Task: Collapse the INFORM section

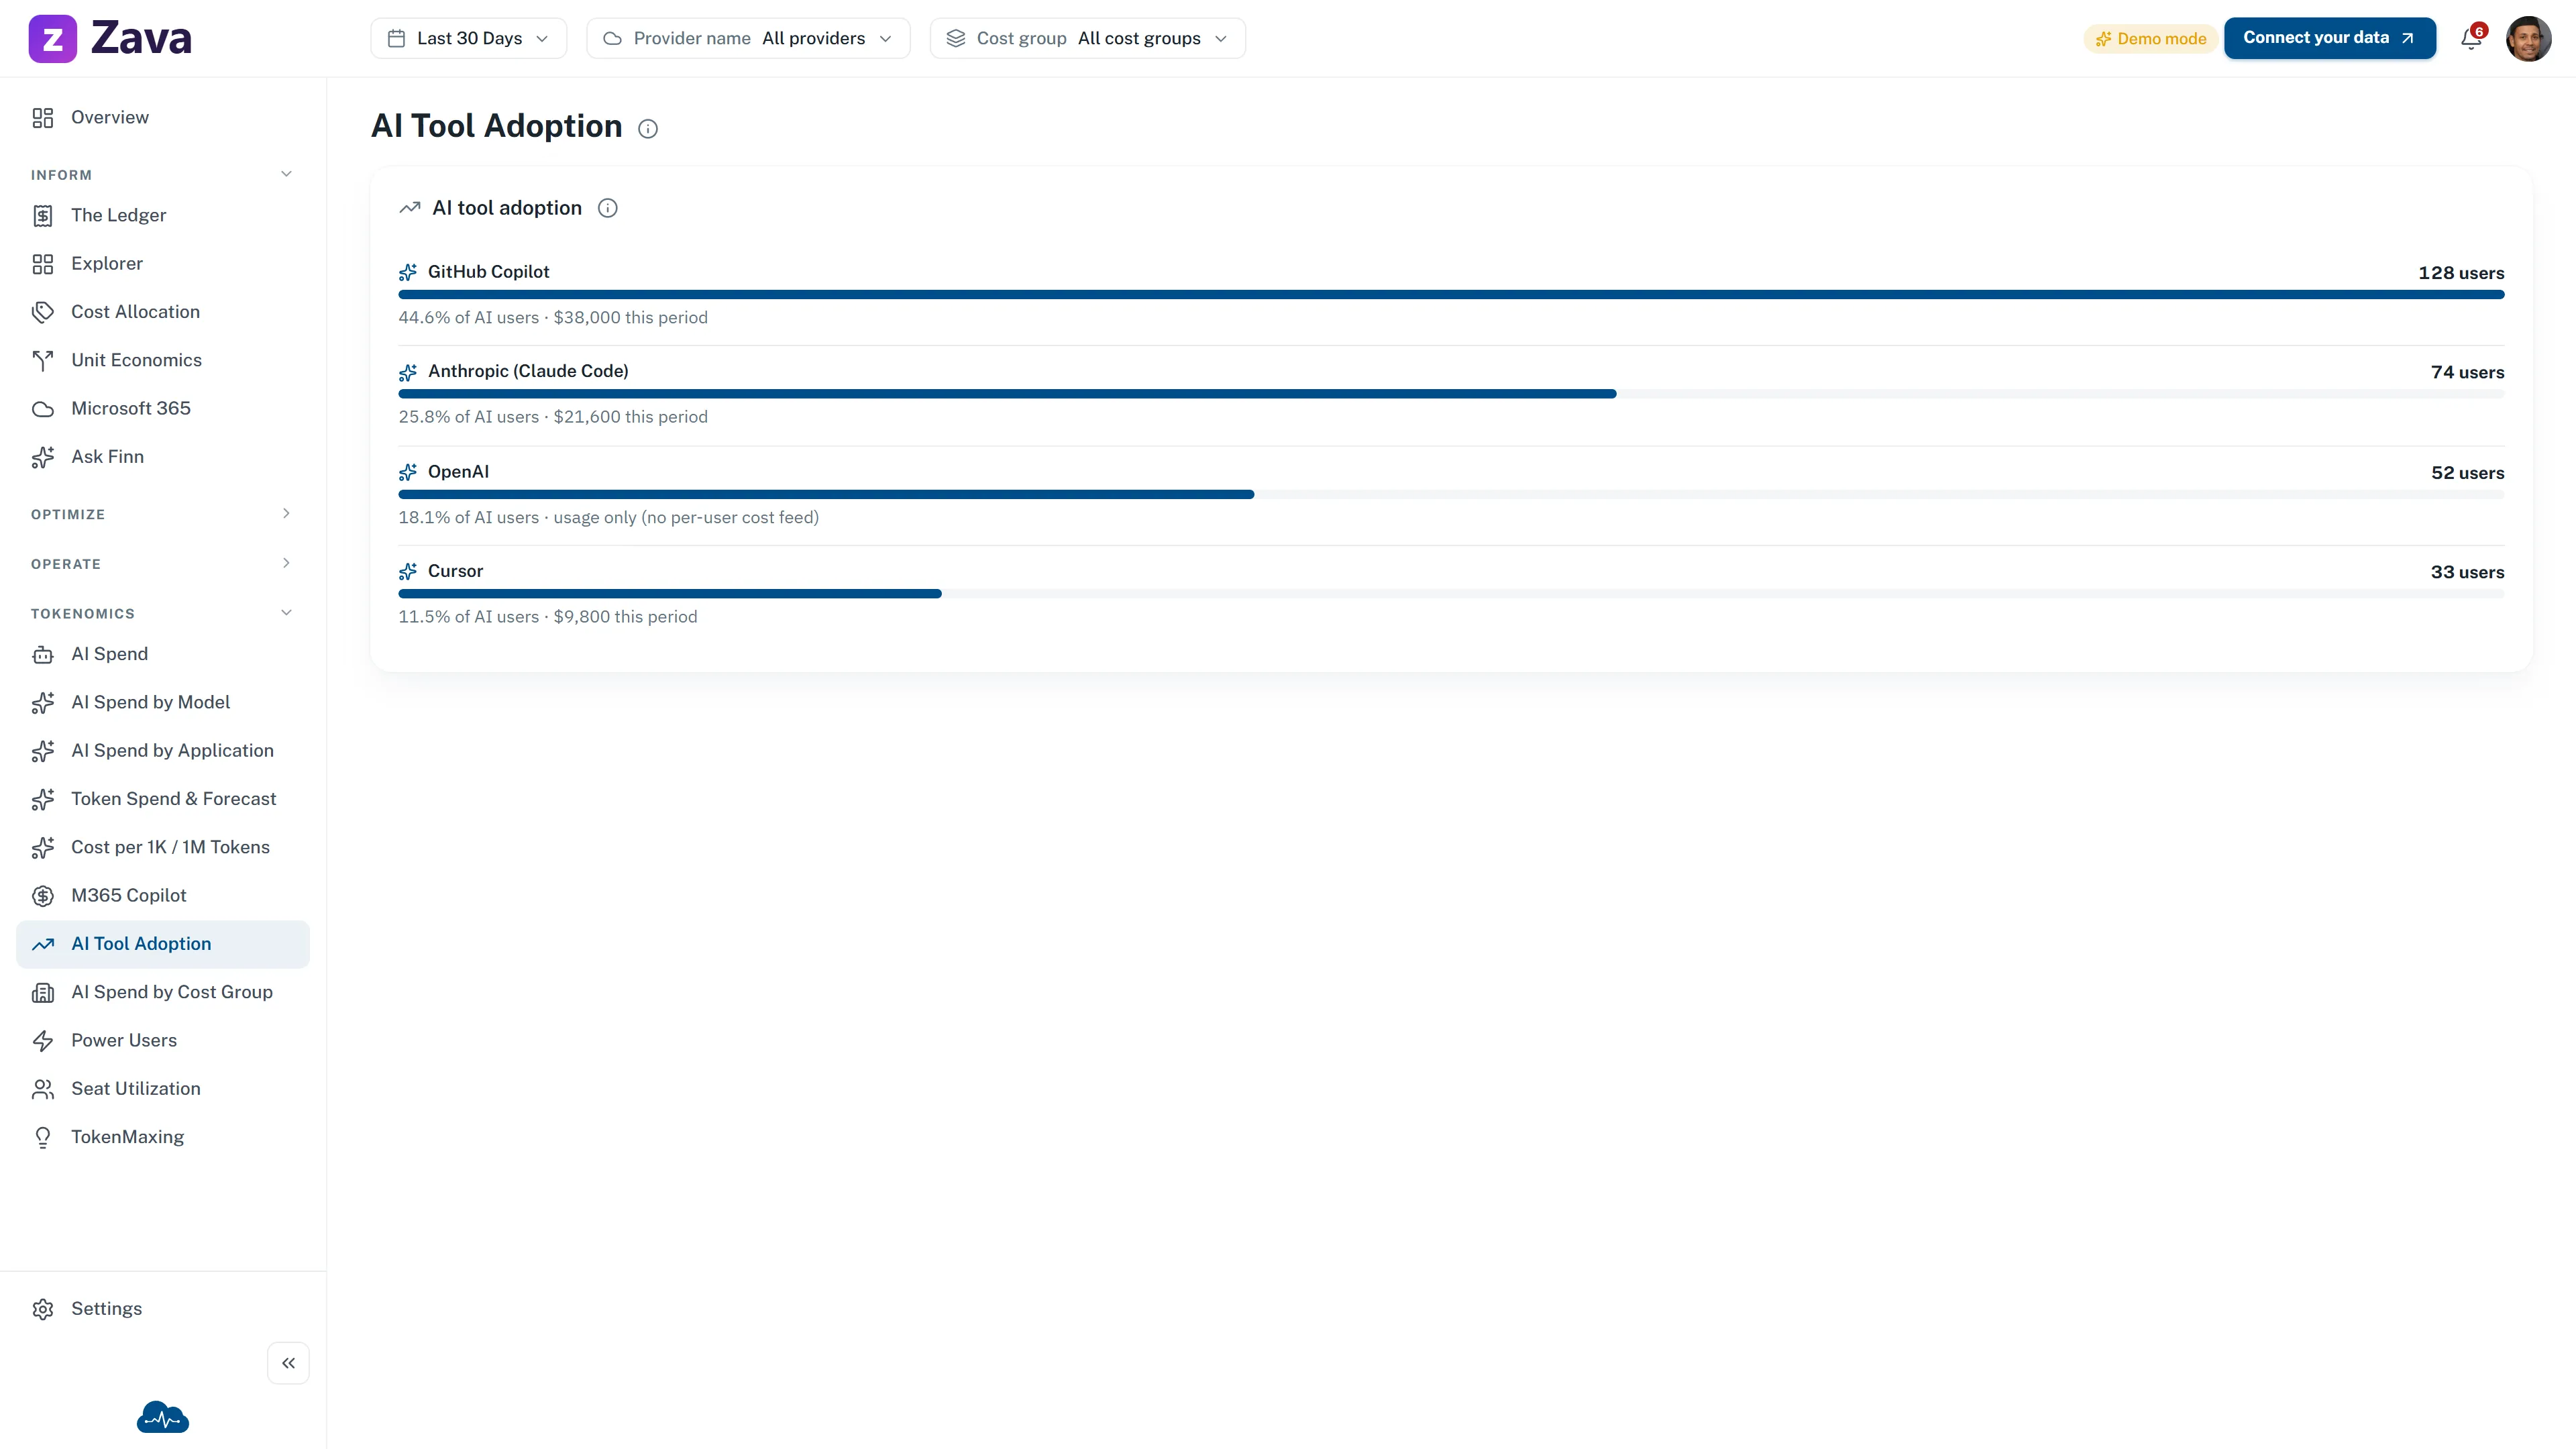Action: [x=286, y=174]
